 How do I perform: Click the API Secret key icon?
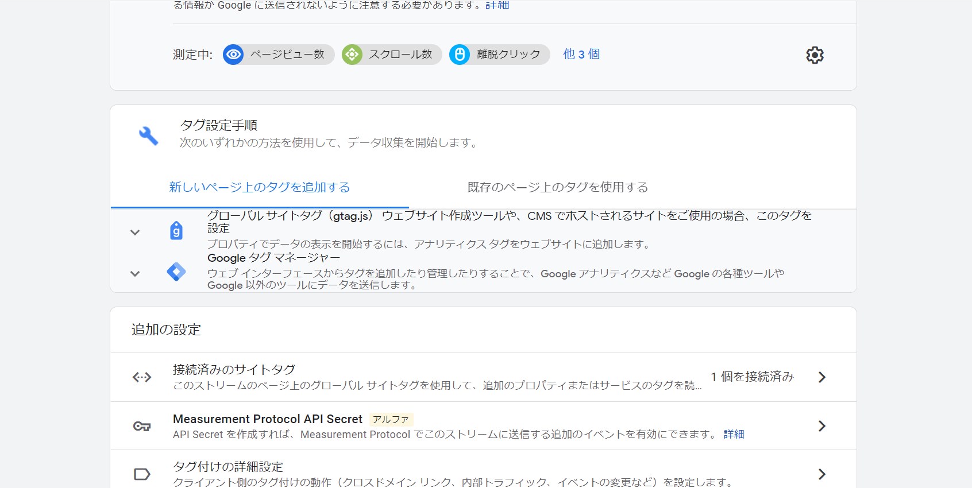142,426
